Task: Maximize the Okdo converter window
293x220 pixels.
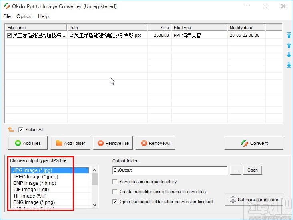Action: pyautogui.click(x=265, y=6)
